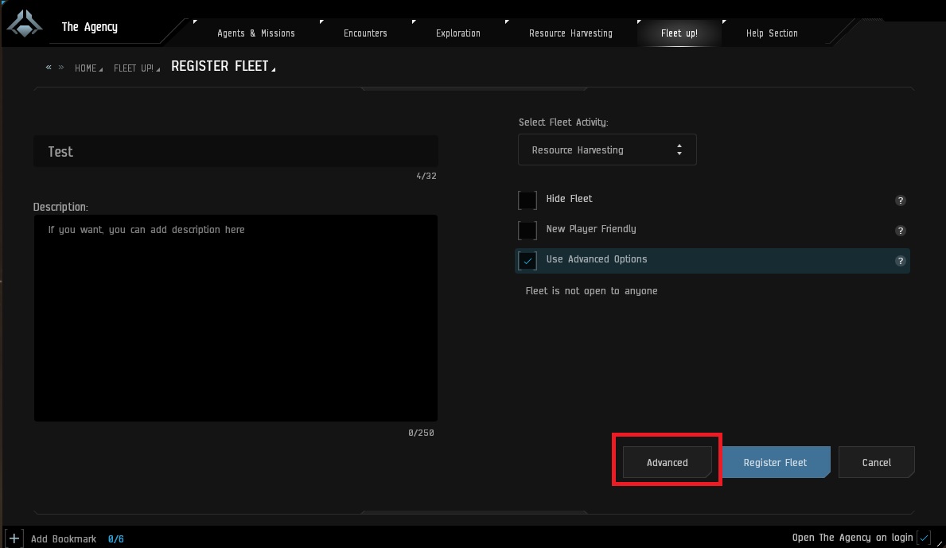Open help for Use Advanced Options

[900, 260]
